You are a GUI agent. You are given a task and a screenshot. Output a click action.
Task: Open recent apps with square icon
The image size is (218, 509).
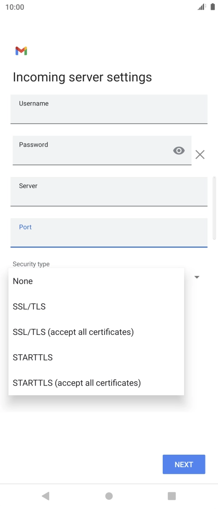(172, 496)
